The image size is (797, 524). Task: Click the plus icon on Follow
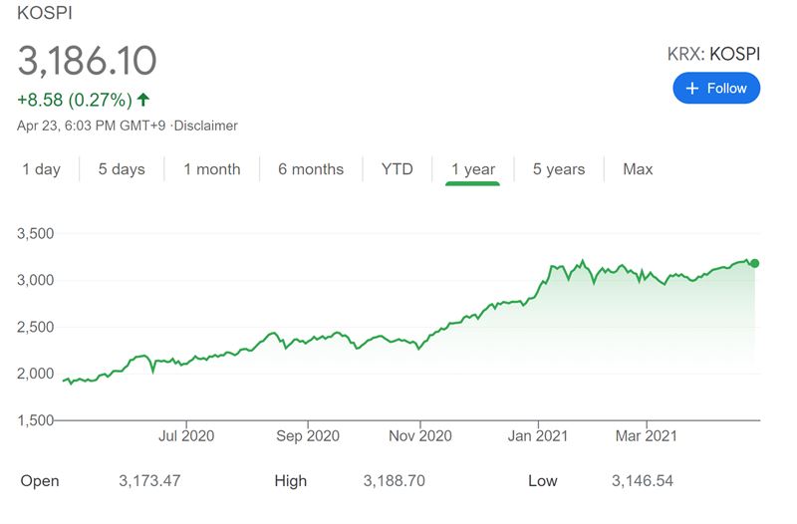(693, 88)
